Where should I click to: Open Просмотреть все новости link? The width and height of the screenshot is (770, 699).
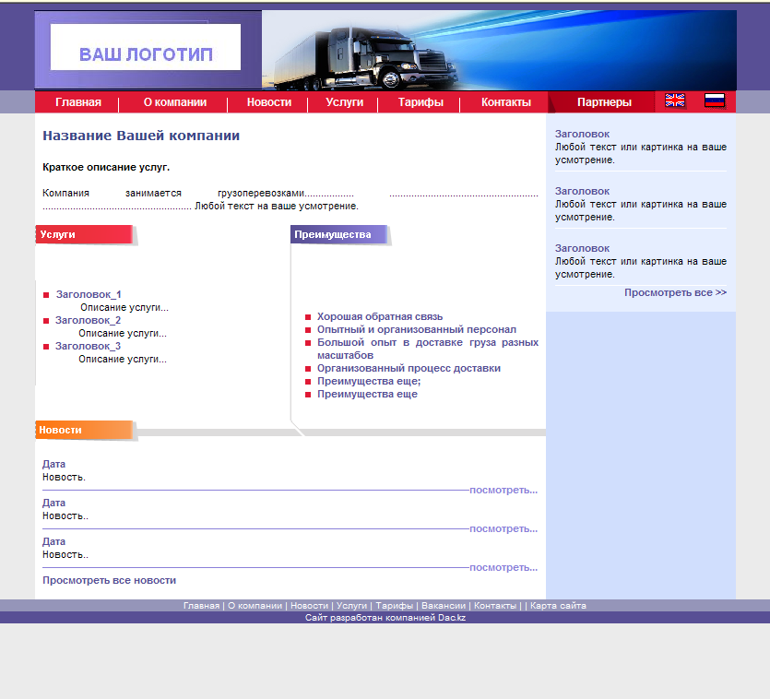(x=109, y=581)
